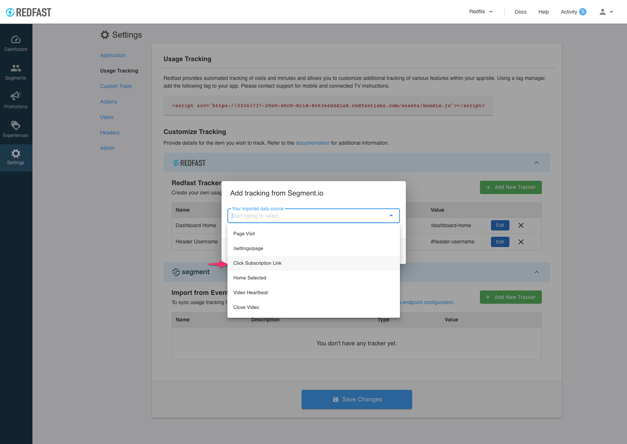
Task: Follow the documentation link
Action: (x=313, y=143)
